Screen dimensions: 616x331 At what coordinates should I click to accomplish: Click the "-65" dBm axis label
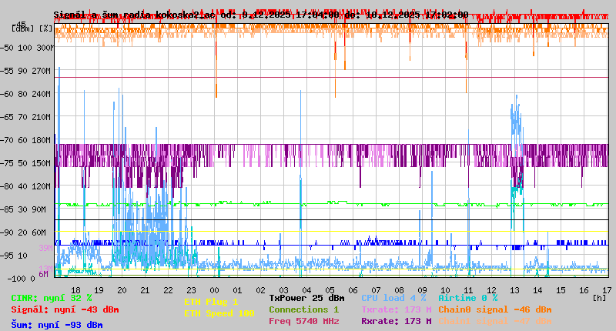(7, 118)
